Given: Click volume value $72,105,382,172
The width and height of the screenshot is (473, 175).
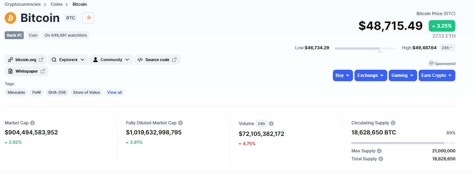Looking at the screenshot, I should (262, 134).
